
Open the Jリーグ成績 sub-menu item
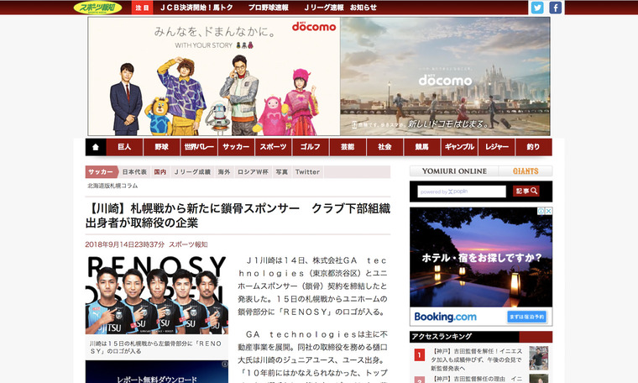point(192,172)
